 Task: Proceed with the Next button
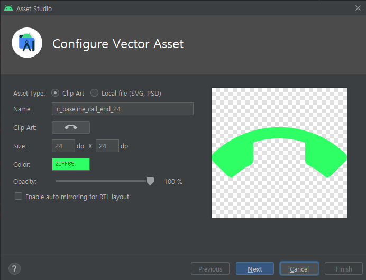[x=254, y=269]
